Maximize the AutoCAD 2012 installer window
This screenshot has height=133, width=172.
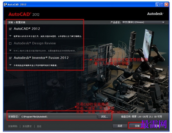(162, 5)
